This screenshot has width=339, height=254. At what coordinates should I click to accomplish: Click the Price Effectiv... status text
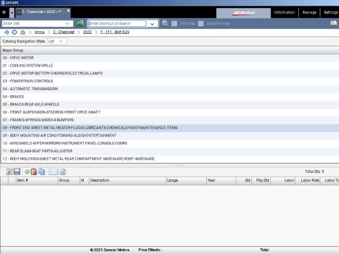click(x=150, y=250)
